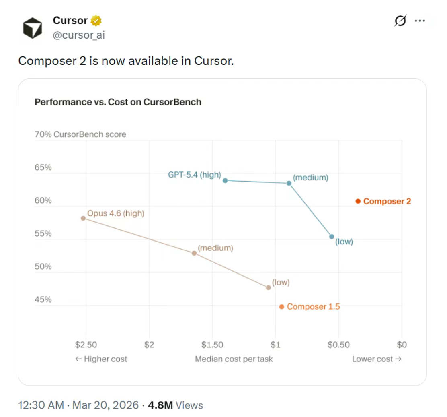Click the gold verified badge beside Cursor

96,20
